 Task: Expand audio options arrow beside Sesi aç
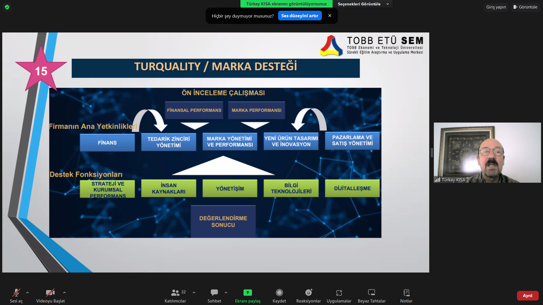pos(27,293)
